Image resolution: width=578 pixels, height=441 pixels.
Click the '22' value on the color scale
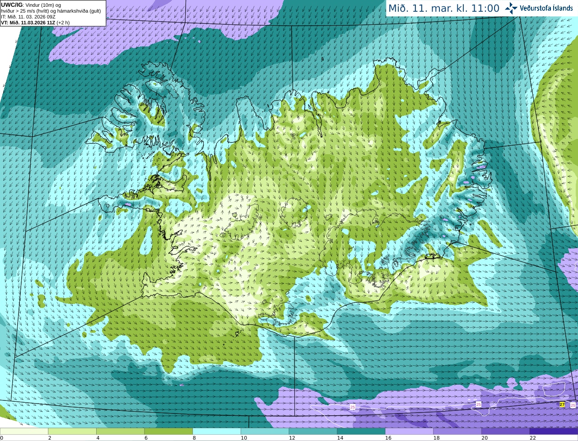pos(532,438)
